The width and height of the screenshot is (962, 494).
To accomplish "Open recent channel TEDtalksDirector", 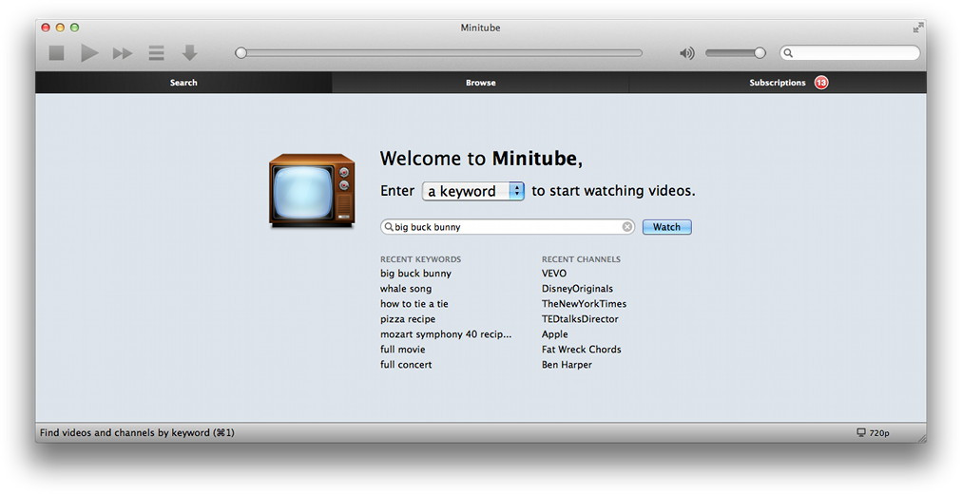I will (x=580, y=318).
